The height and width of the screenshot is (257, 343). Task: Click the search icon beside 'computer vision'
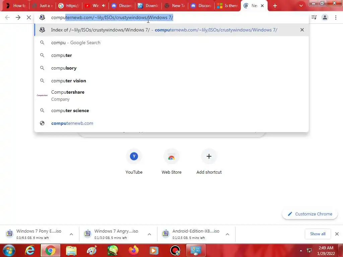[42, 81]
